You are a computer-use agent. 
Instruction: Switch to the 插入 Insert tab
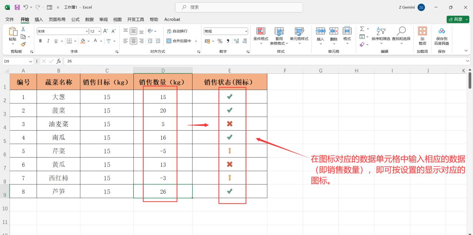tap(39, 19)
